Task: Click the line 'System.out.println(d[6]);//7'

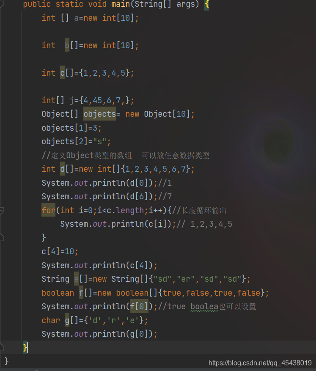Action: click(107, 197)
